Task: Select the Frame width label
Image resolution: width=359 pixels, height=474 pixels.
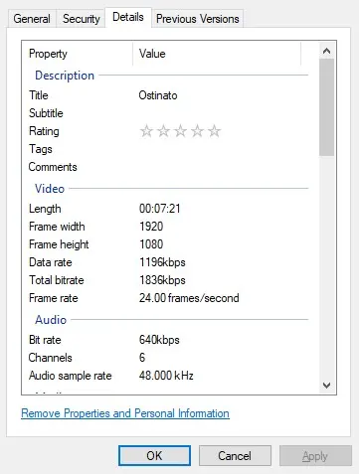Action: pyautogui.click(x=57, y=227)
